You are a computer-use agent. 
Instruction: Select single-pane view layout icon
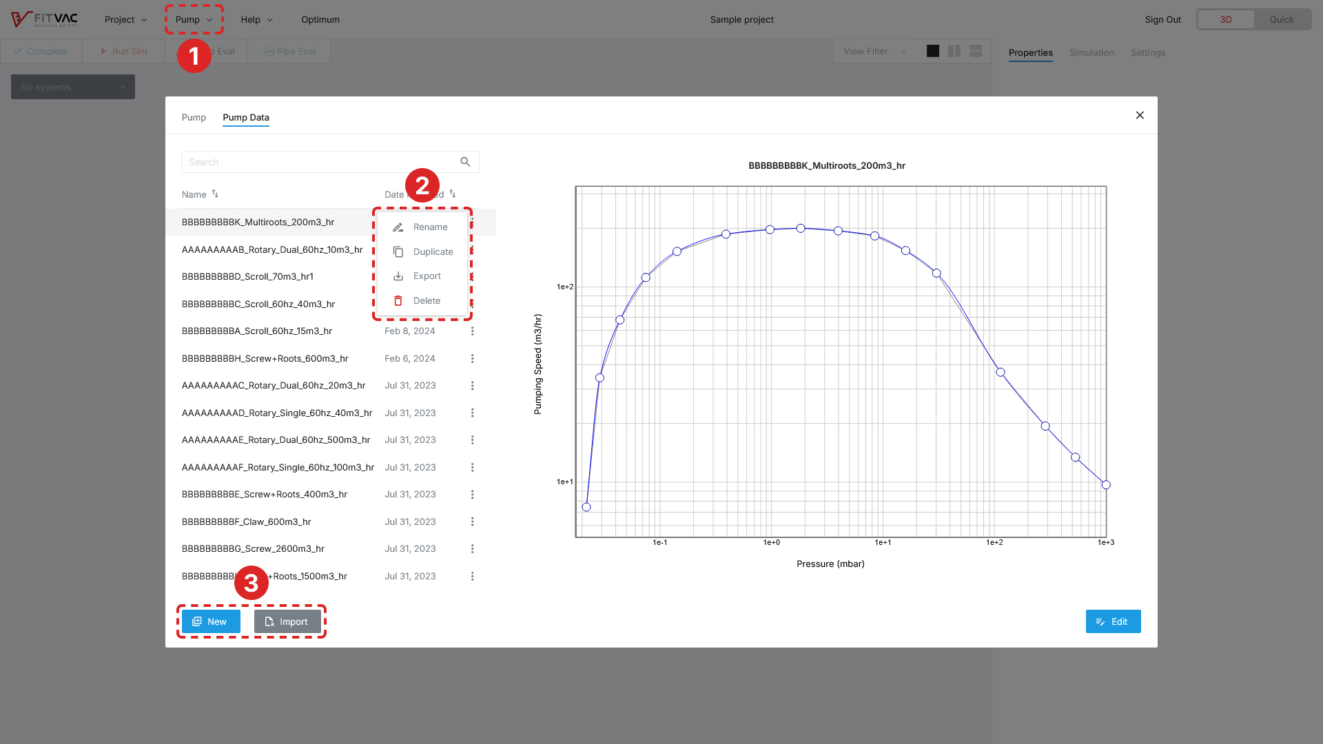tap(933, 51)
